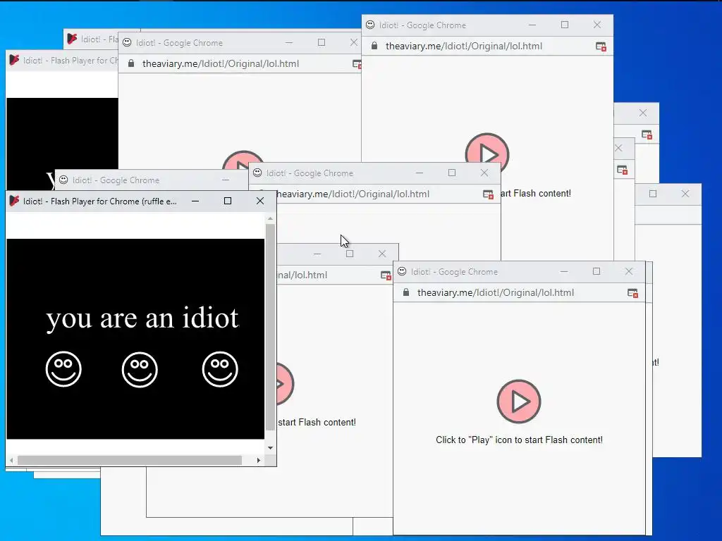Minimize the window showing 'nal/lol.html'
Image resolution: width=722 pixels, height=541 pixels.
[317, 254]
